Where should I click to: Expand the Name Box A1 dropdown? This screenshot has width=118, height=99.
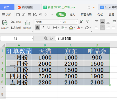pyautogui.click(x=32, y=38)
